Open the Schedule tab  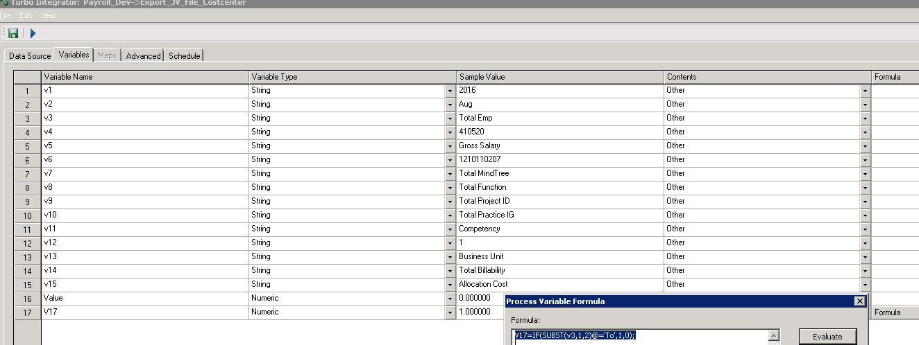click(x=184, y=55)
